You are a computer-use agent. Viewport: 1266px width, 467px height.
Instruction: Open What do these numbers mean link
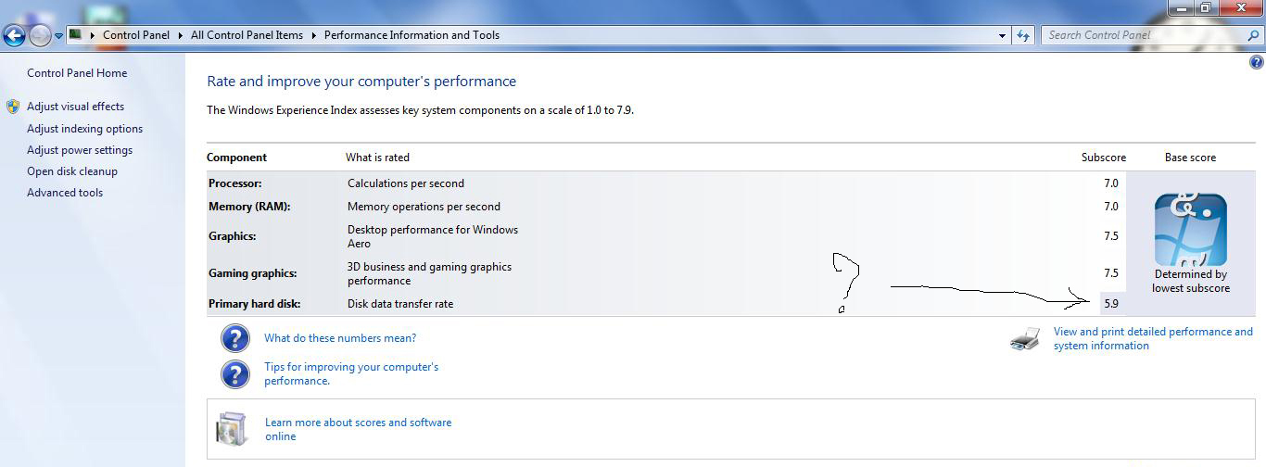[340, 338]
